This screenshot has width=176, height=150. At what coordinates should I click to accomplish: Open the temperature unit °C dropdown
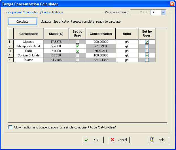coord(163,12)
